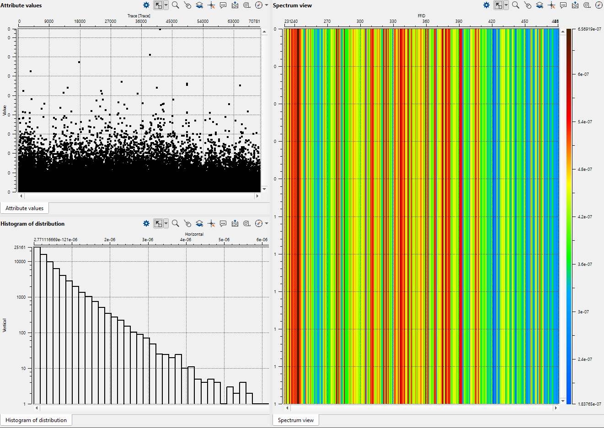Select tape measure tool in Spectrum view toolbar

(x=587, y=5)
